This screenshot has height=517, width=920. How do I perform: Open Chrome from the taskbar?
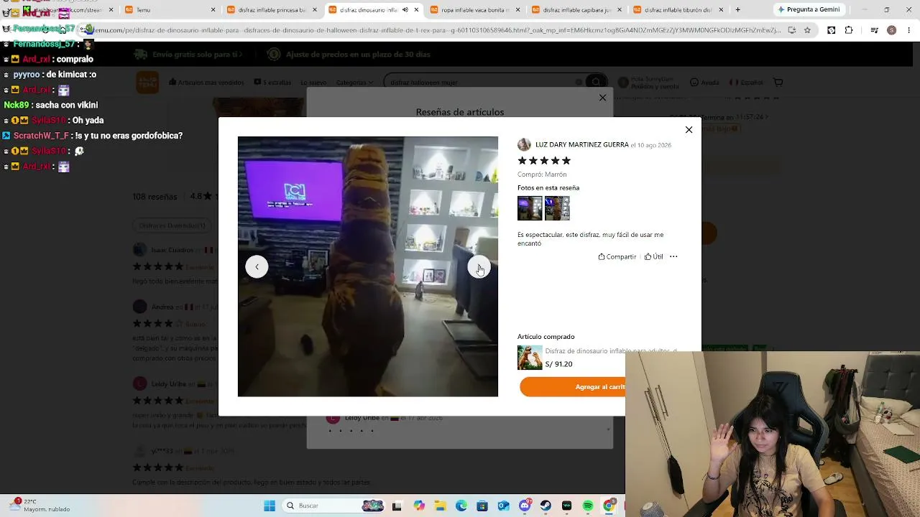[609, 506]
